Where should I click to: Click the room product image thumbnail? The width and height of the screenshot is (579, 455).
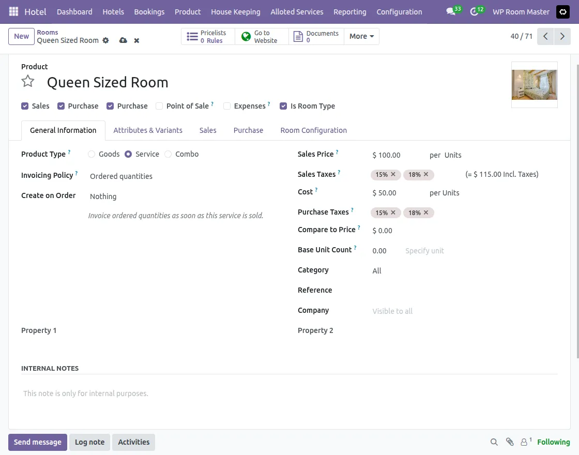coord(535,85)
